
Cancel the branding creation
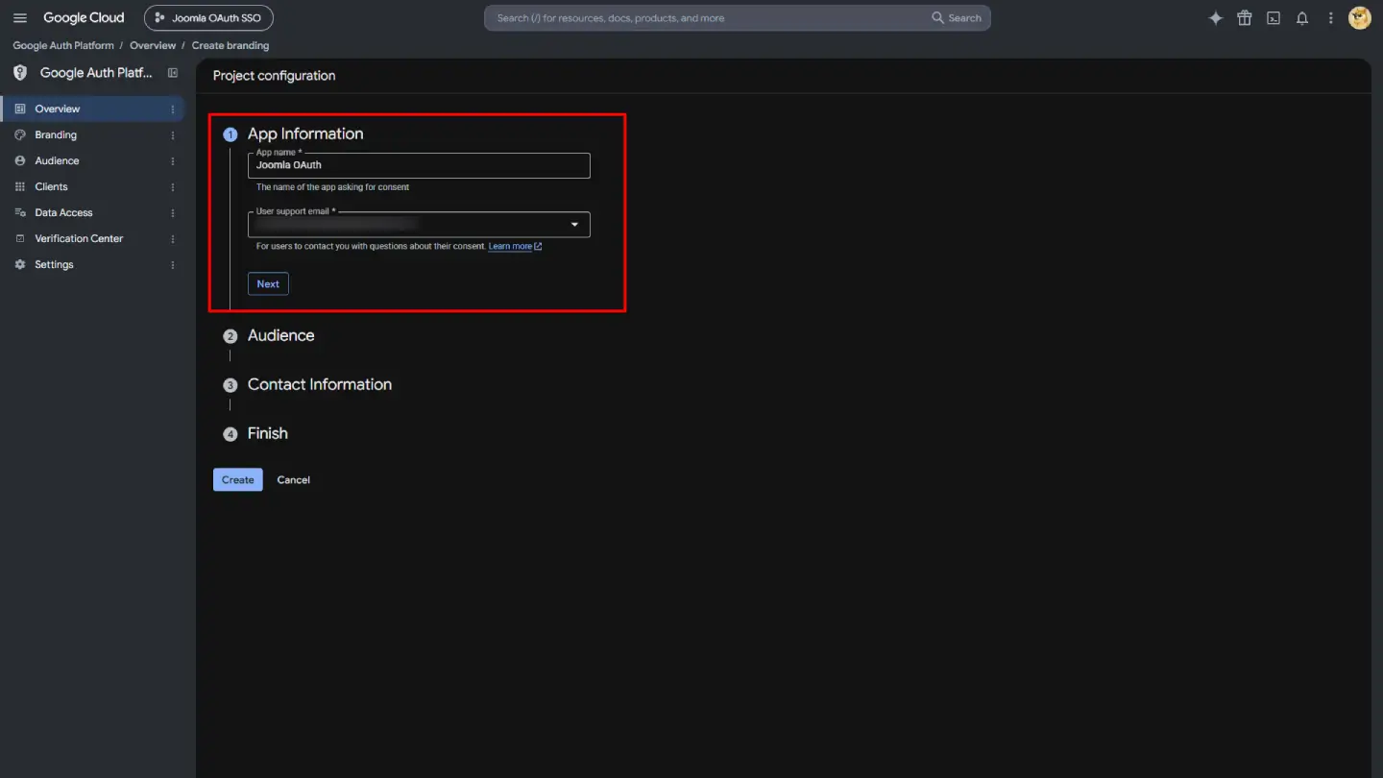point(293,480)
